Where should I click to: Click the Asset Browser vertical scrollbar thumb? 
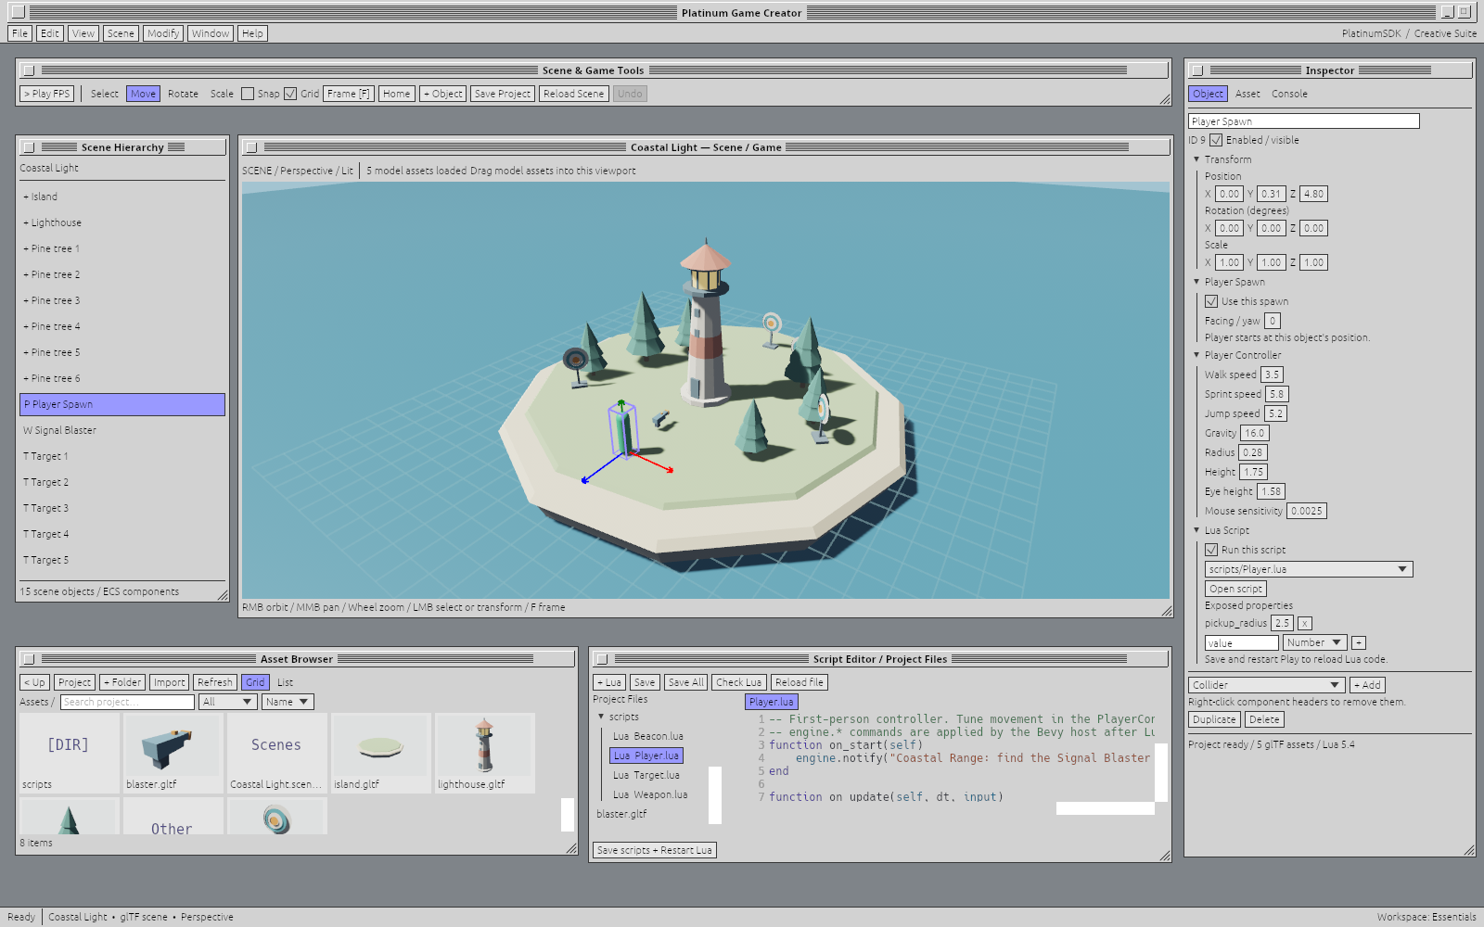pyautogui.click(x=568, y=815)
